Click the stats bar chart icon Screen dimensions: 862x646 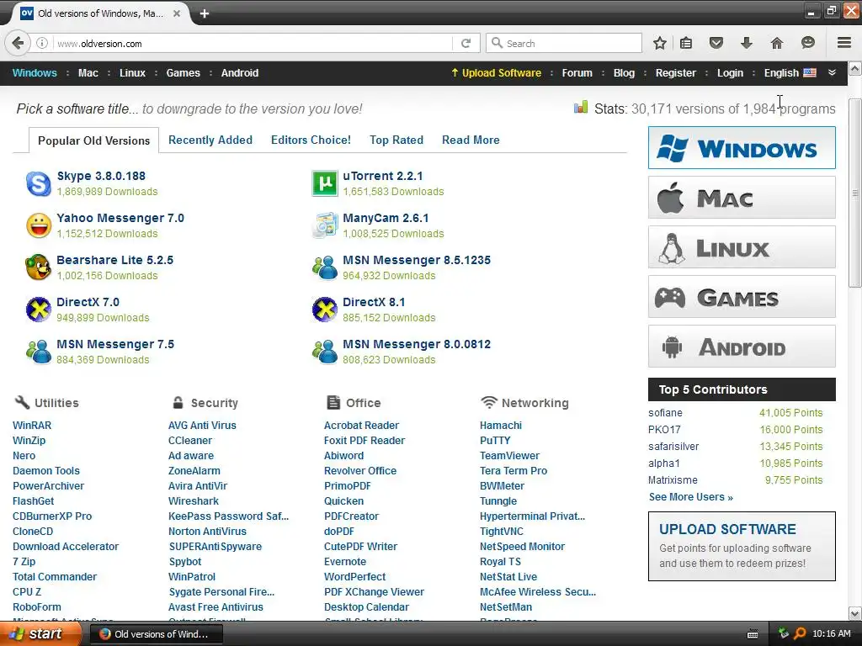581,107
